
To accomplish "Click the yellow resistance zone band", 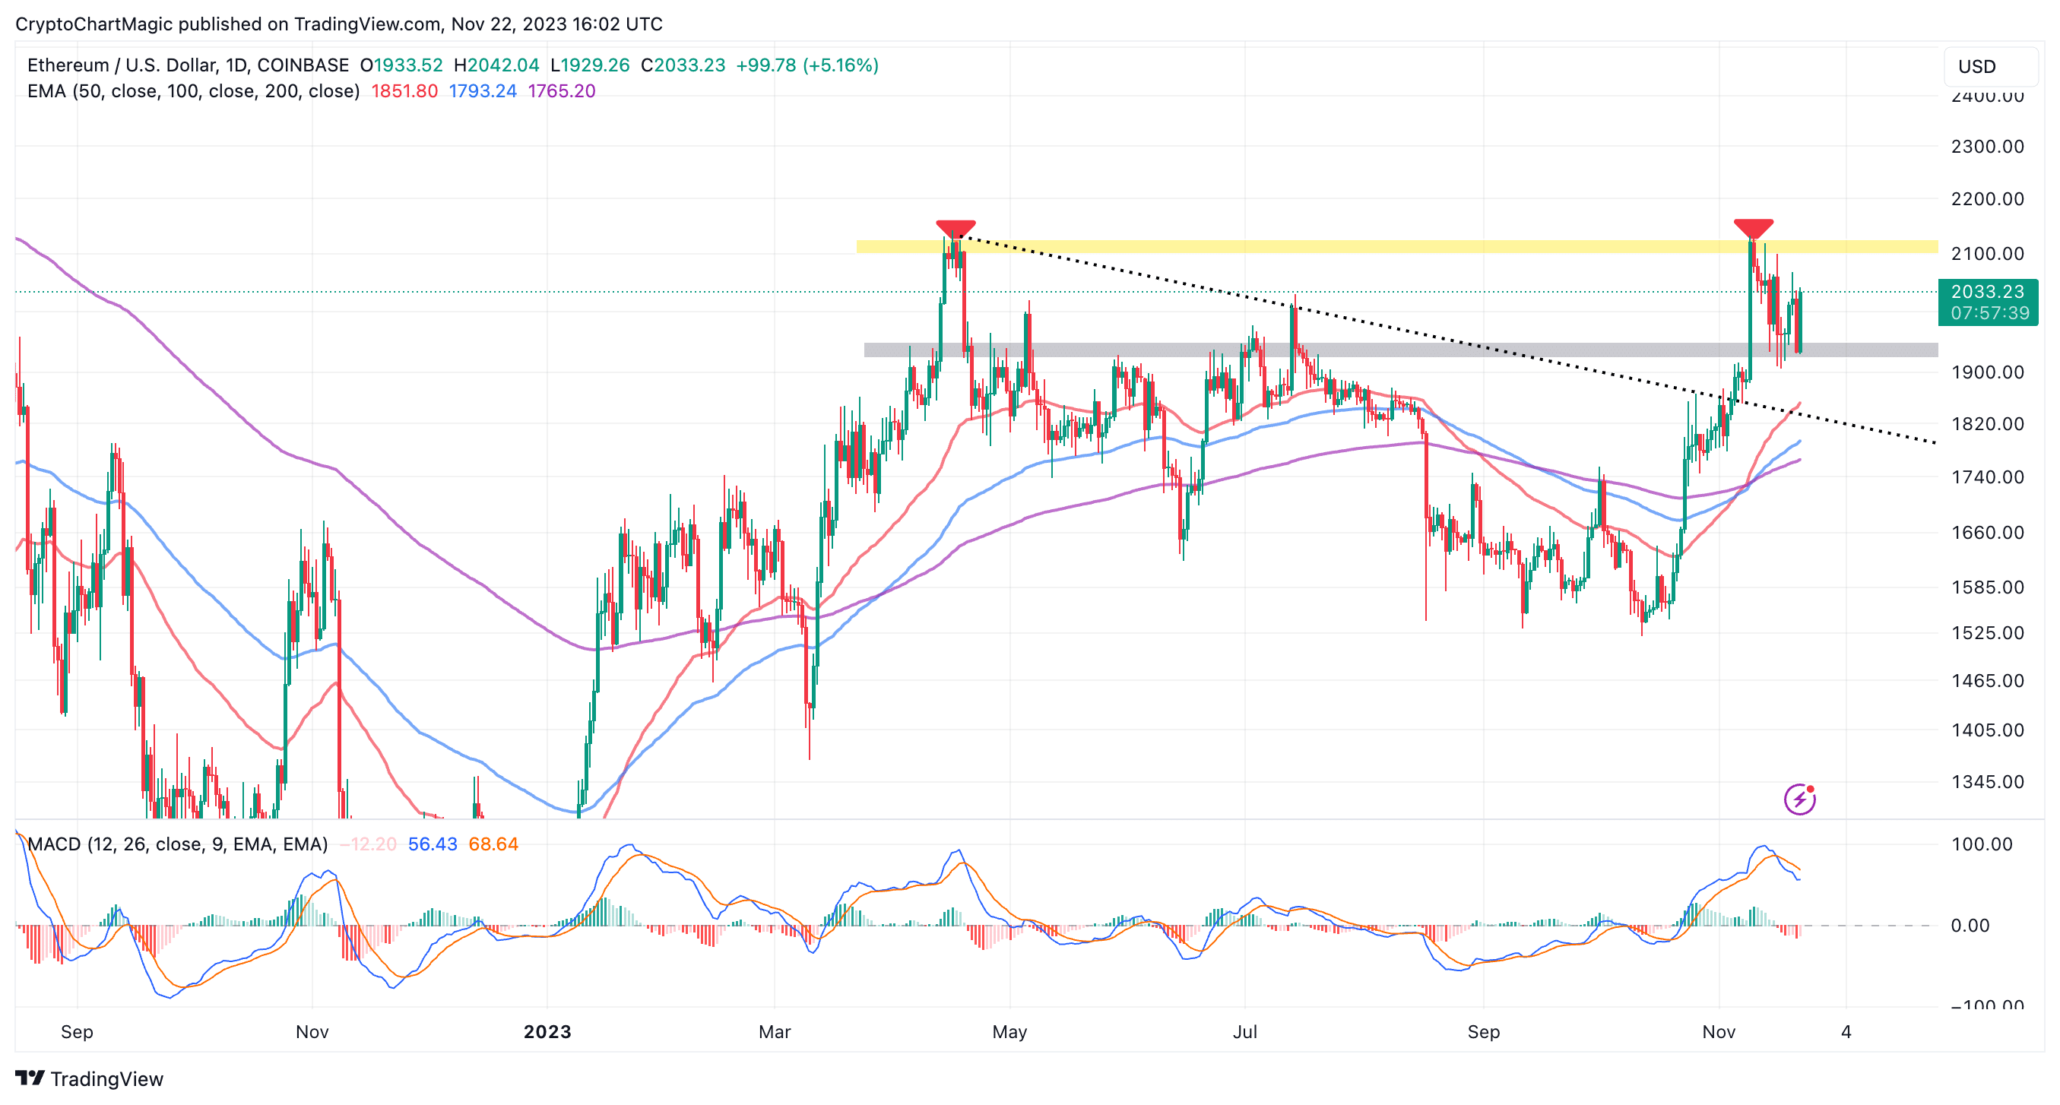I will tap(1397, 246).
